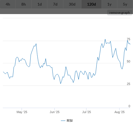Click the remove graph button
This screenshot has height=128, width=133.
pyautogui.click(x=120, y=13)
